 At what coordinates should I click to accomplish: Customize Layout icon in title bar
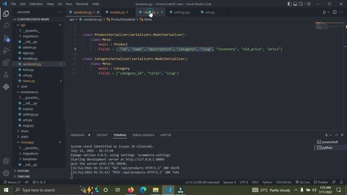[309, 4]
